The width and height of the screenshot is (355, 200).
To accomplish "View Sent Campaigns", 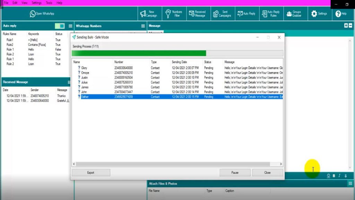I will pyautogui.click(x=222, y=13).
